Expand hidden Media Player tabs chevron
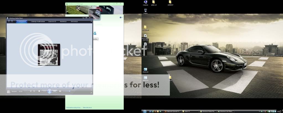 (91, 22)
